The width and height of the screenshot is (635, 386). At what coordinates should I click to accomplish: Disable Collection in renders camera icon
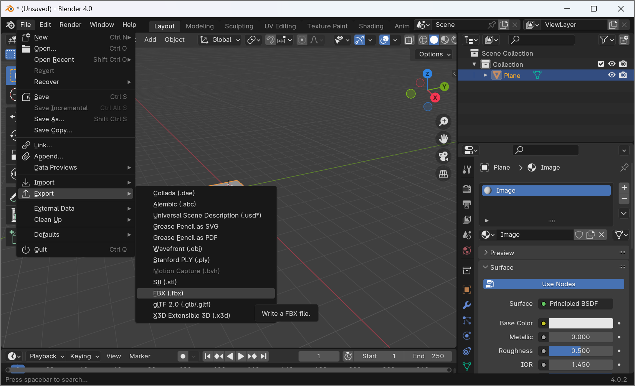[623, 64]
